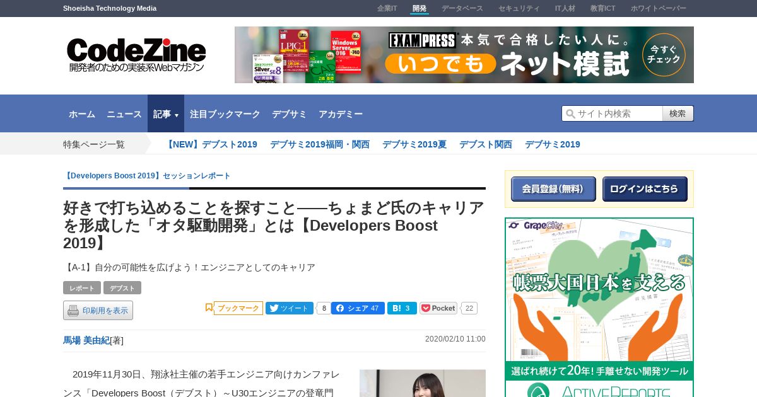
Task: Open GrapeCity ActiveReports sidebar ad
Action: pos(599,308)
